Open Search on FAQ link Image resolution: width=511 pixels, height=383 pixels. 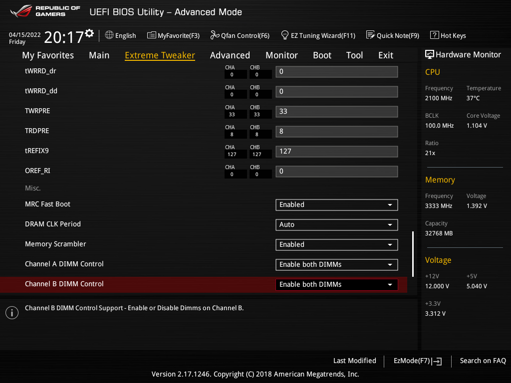(x=483, y=361)
